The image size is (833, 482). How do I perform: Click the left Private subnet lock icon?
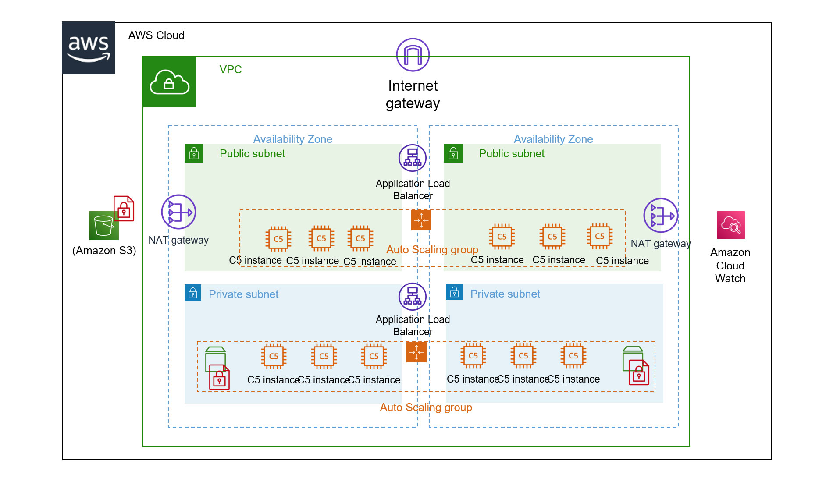[x=193, y=294]
